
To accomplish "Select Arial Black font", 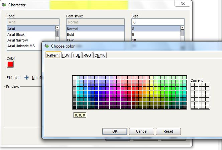I will tap(31, 34).
